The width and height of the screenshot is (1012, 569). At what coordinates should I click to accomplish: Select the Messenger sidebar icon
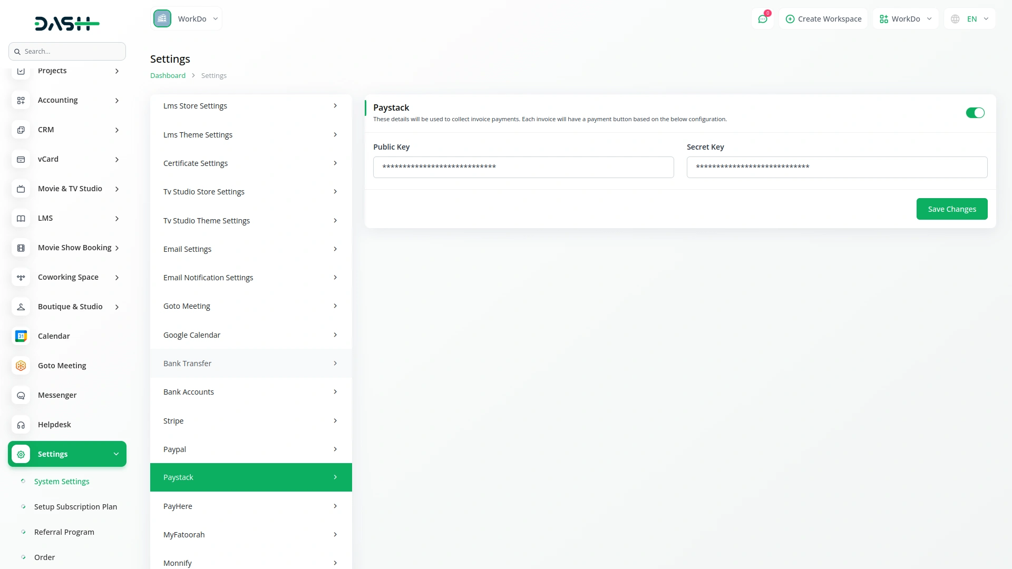point(21,395)
